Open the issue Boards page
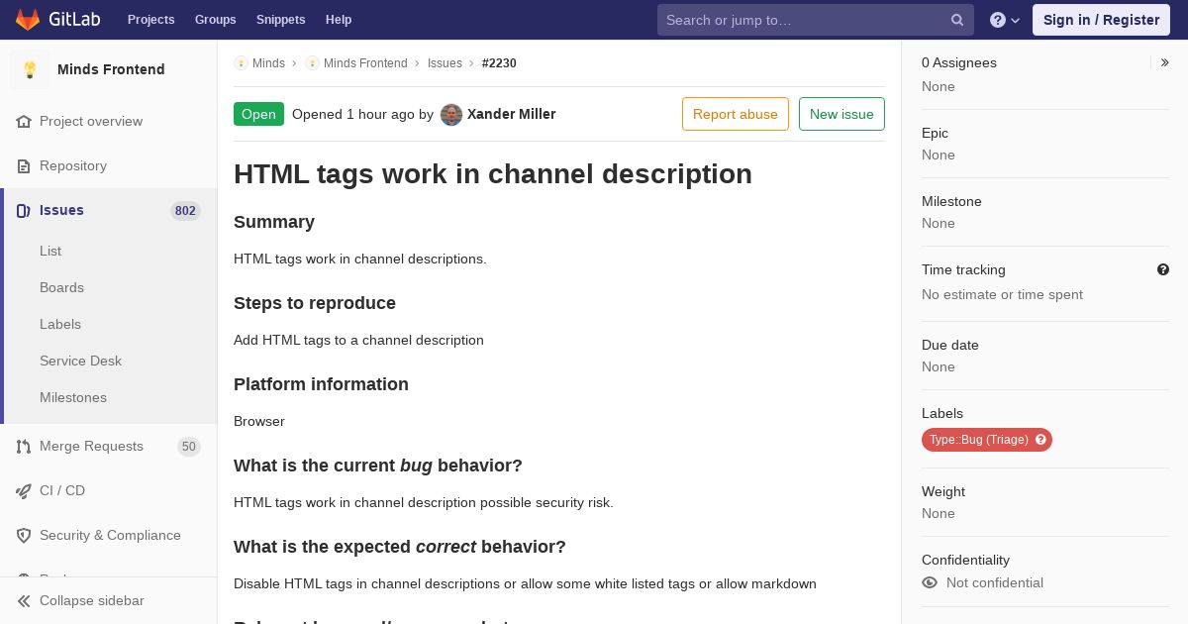This screenshot has height=624, width=1188. pyautogui.click(x=61, y=287)
